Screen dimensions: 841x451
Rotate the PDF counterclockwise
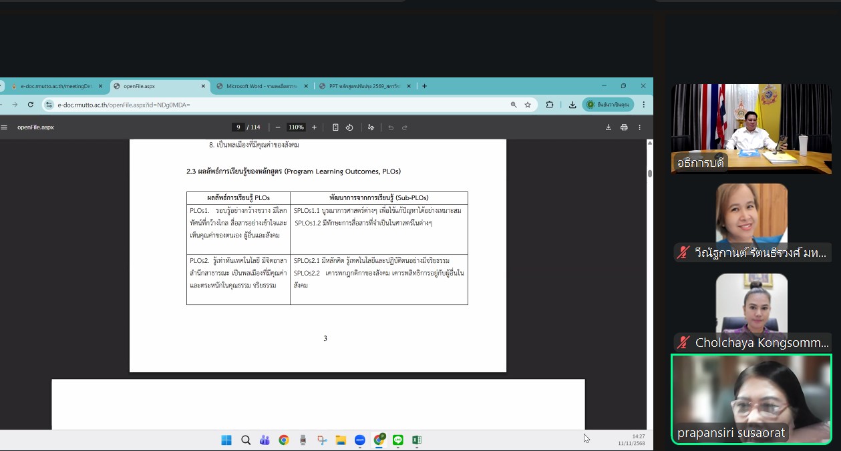click(x=349, y=127)
